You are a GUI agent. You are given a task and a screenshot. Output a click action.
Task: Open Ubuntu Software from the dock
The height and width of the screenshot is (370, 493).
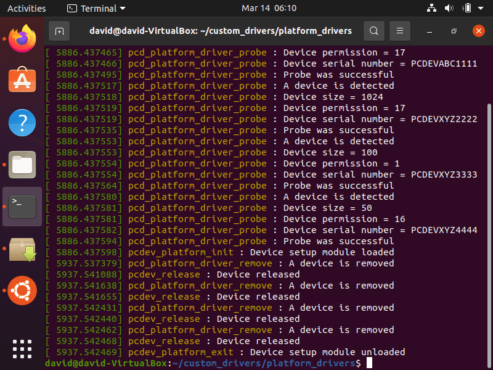(x=22, y=80)
